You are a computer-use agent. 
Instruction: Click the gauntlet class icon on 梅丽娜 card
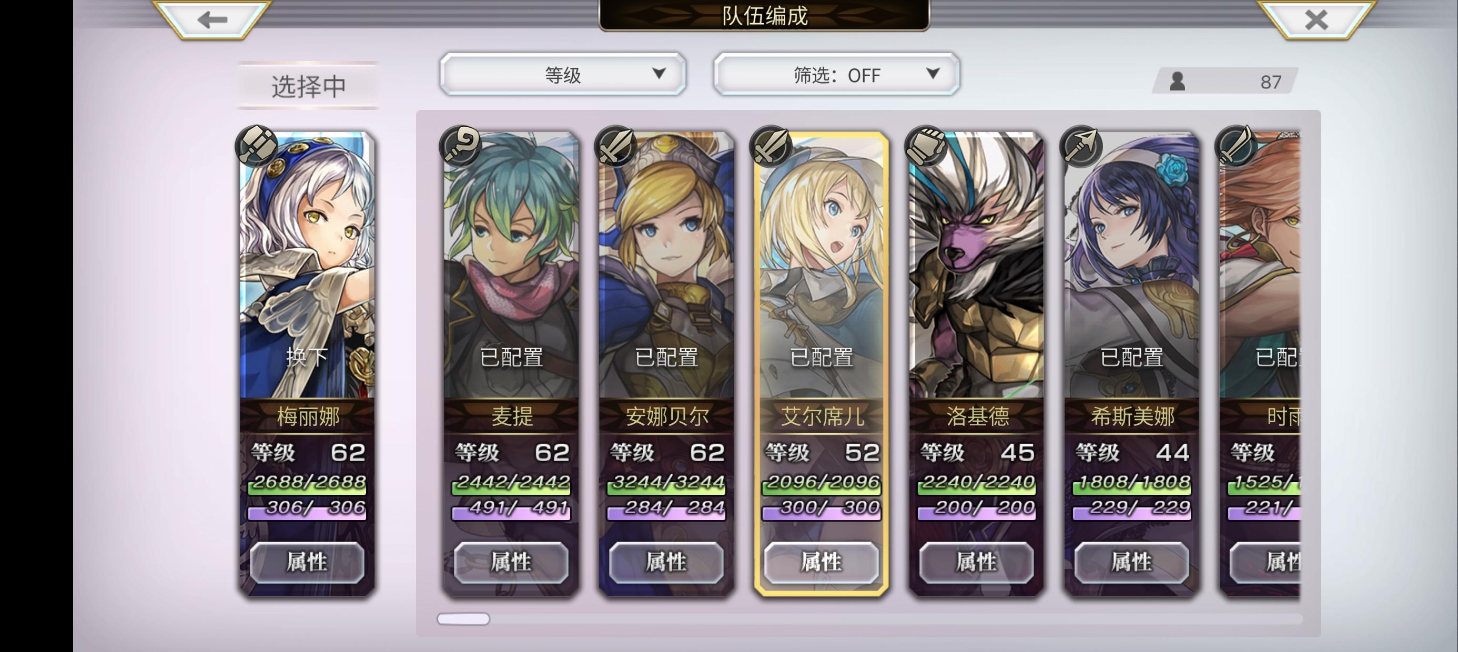(x=256, y=146)
